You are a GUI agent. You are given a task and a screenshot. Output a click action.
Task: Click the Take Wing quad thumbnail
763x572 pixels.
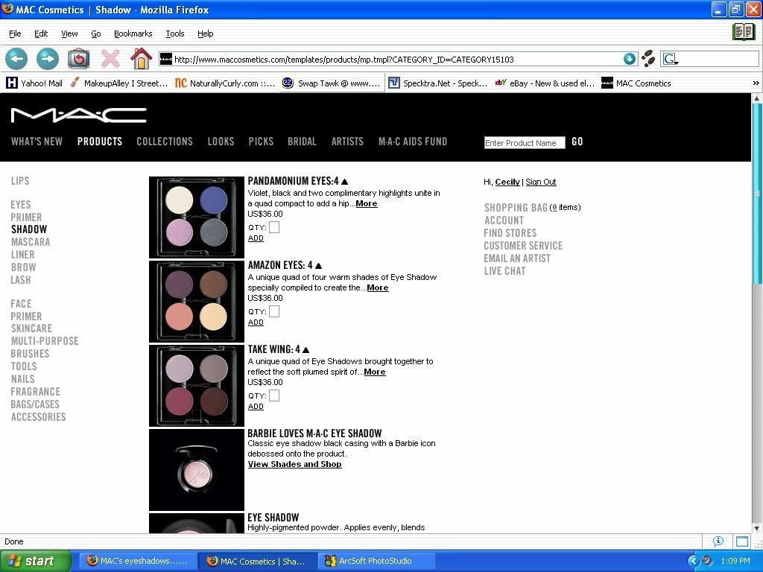pyautogui.click(x=197, y=386)
